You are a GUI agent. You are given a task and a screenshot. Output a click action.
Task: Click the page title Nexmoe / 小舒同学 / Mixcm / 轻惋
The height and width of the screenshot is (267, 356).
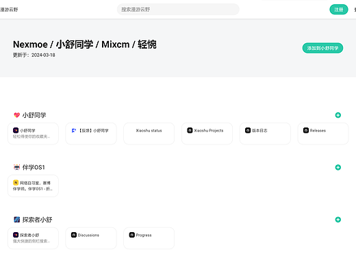coord(85,44)
